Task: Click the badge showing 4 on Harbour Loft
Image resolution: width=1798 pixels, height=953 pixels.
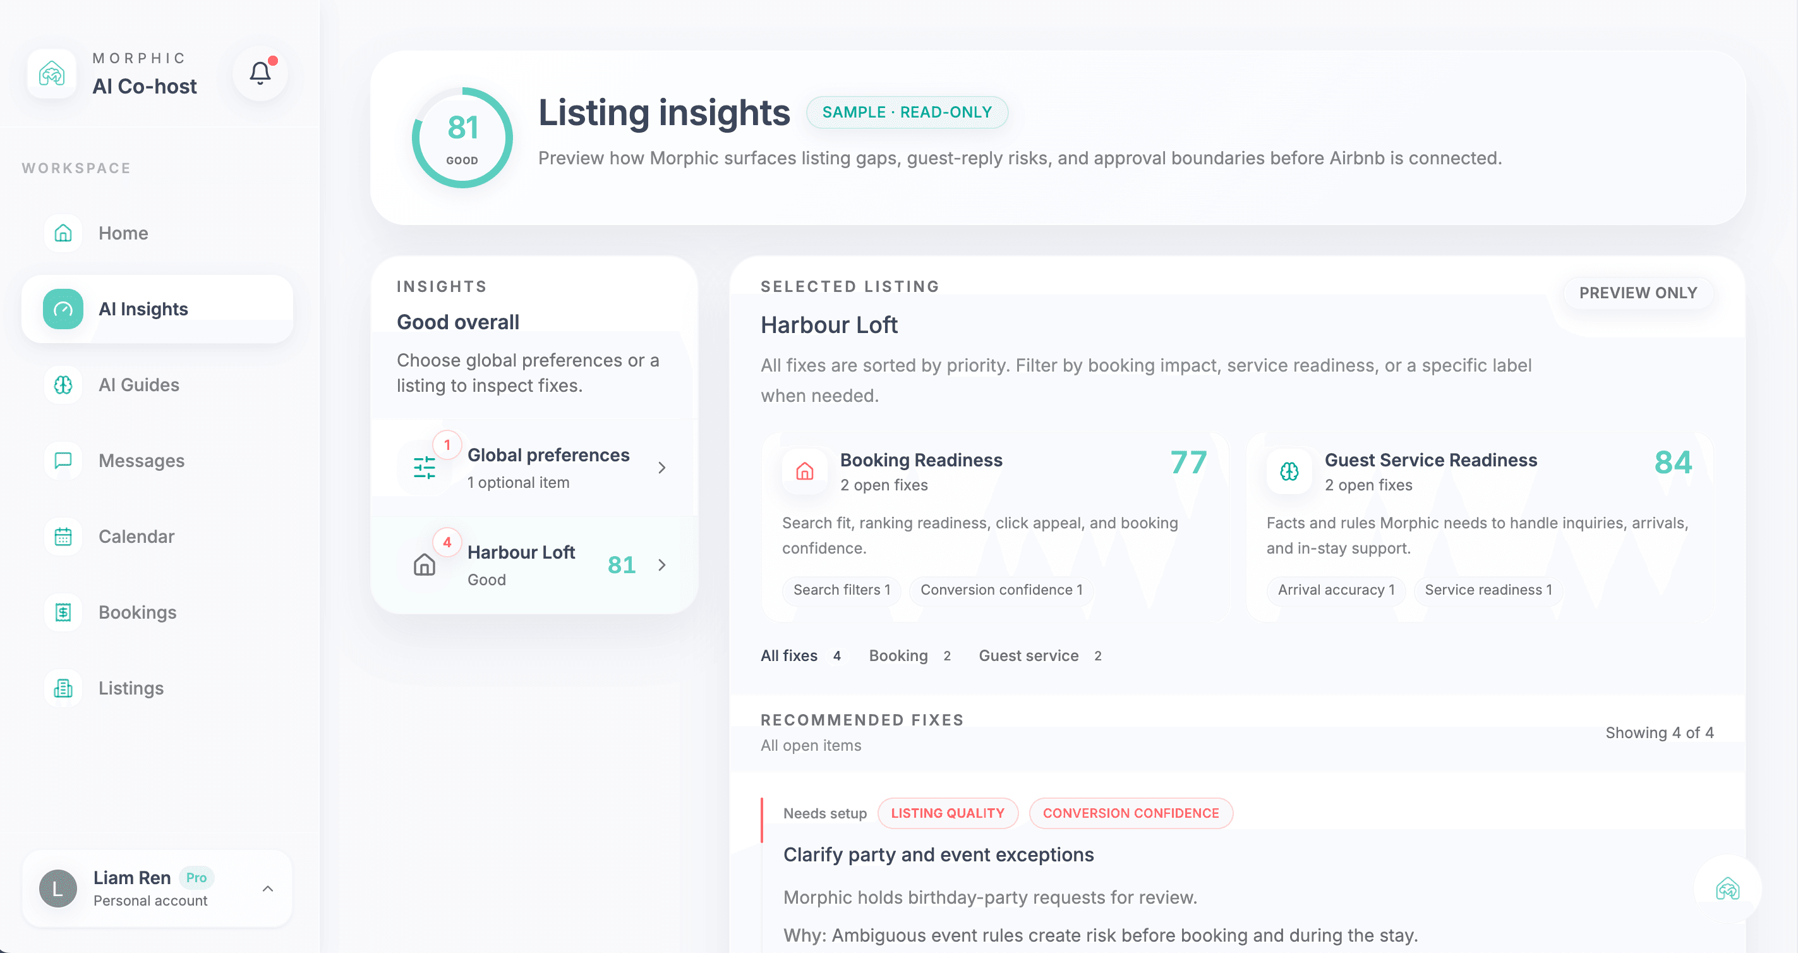Action: coord(447,542)
